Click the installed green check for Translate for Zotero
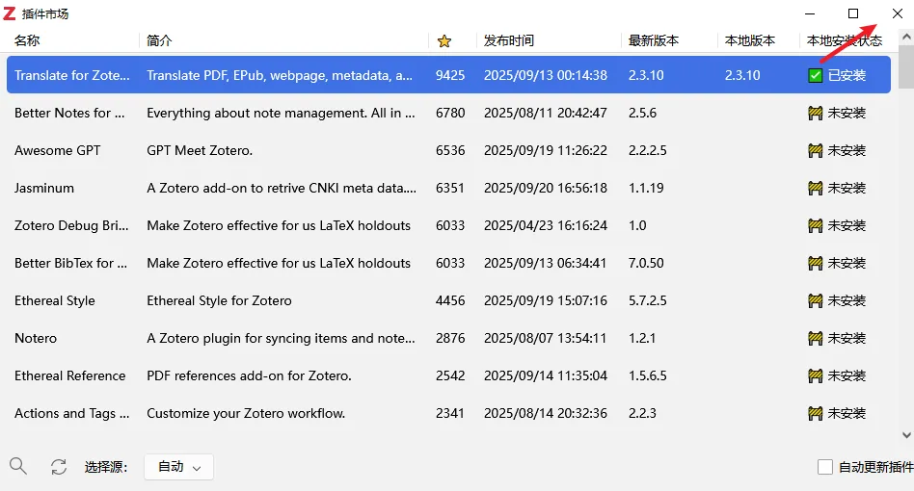The height and width of the screenshot is (491, 914). [x=815, y=75]
